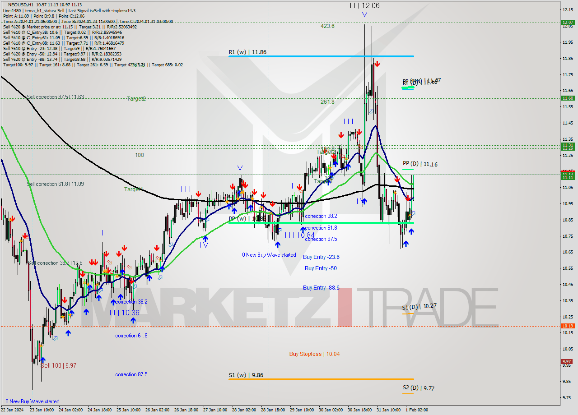Select the blue V marker under 12.06

point(364,14)
